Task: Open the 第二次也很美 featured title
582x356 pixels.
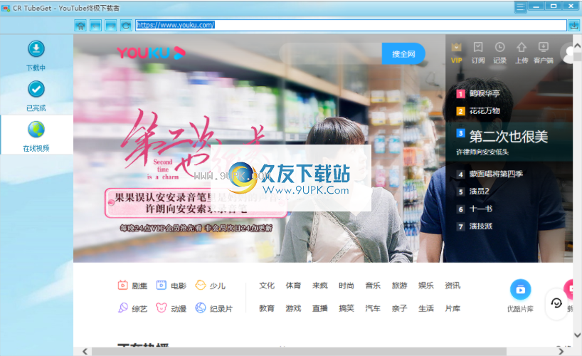Action: [x=509, y=137]
